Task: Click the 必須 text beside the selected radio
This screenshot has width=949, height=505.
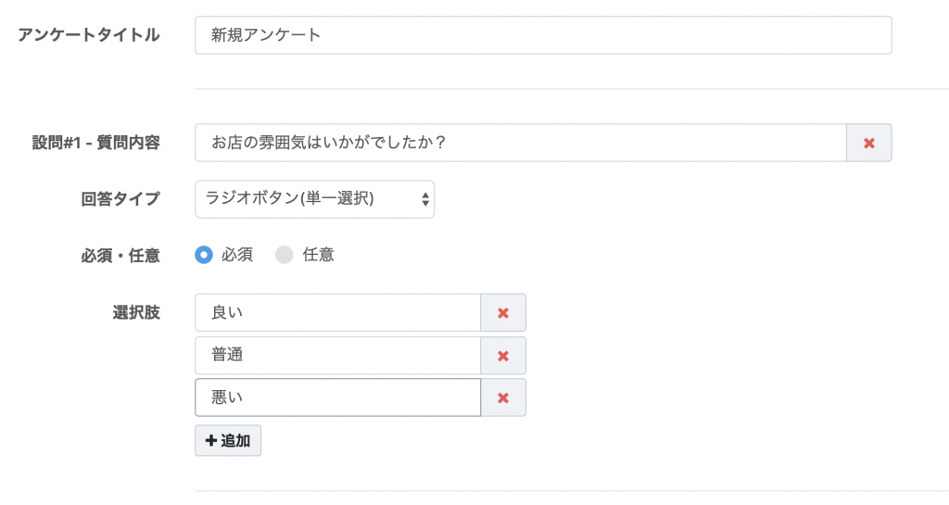Action: pyautogui.click(x=237, y=255)
